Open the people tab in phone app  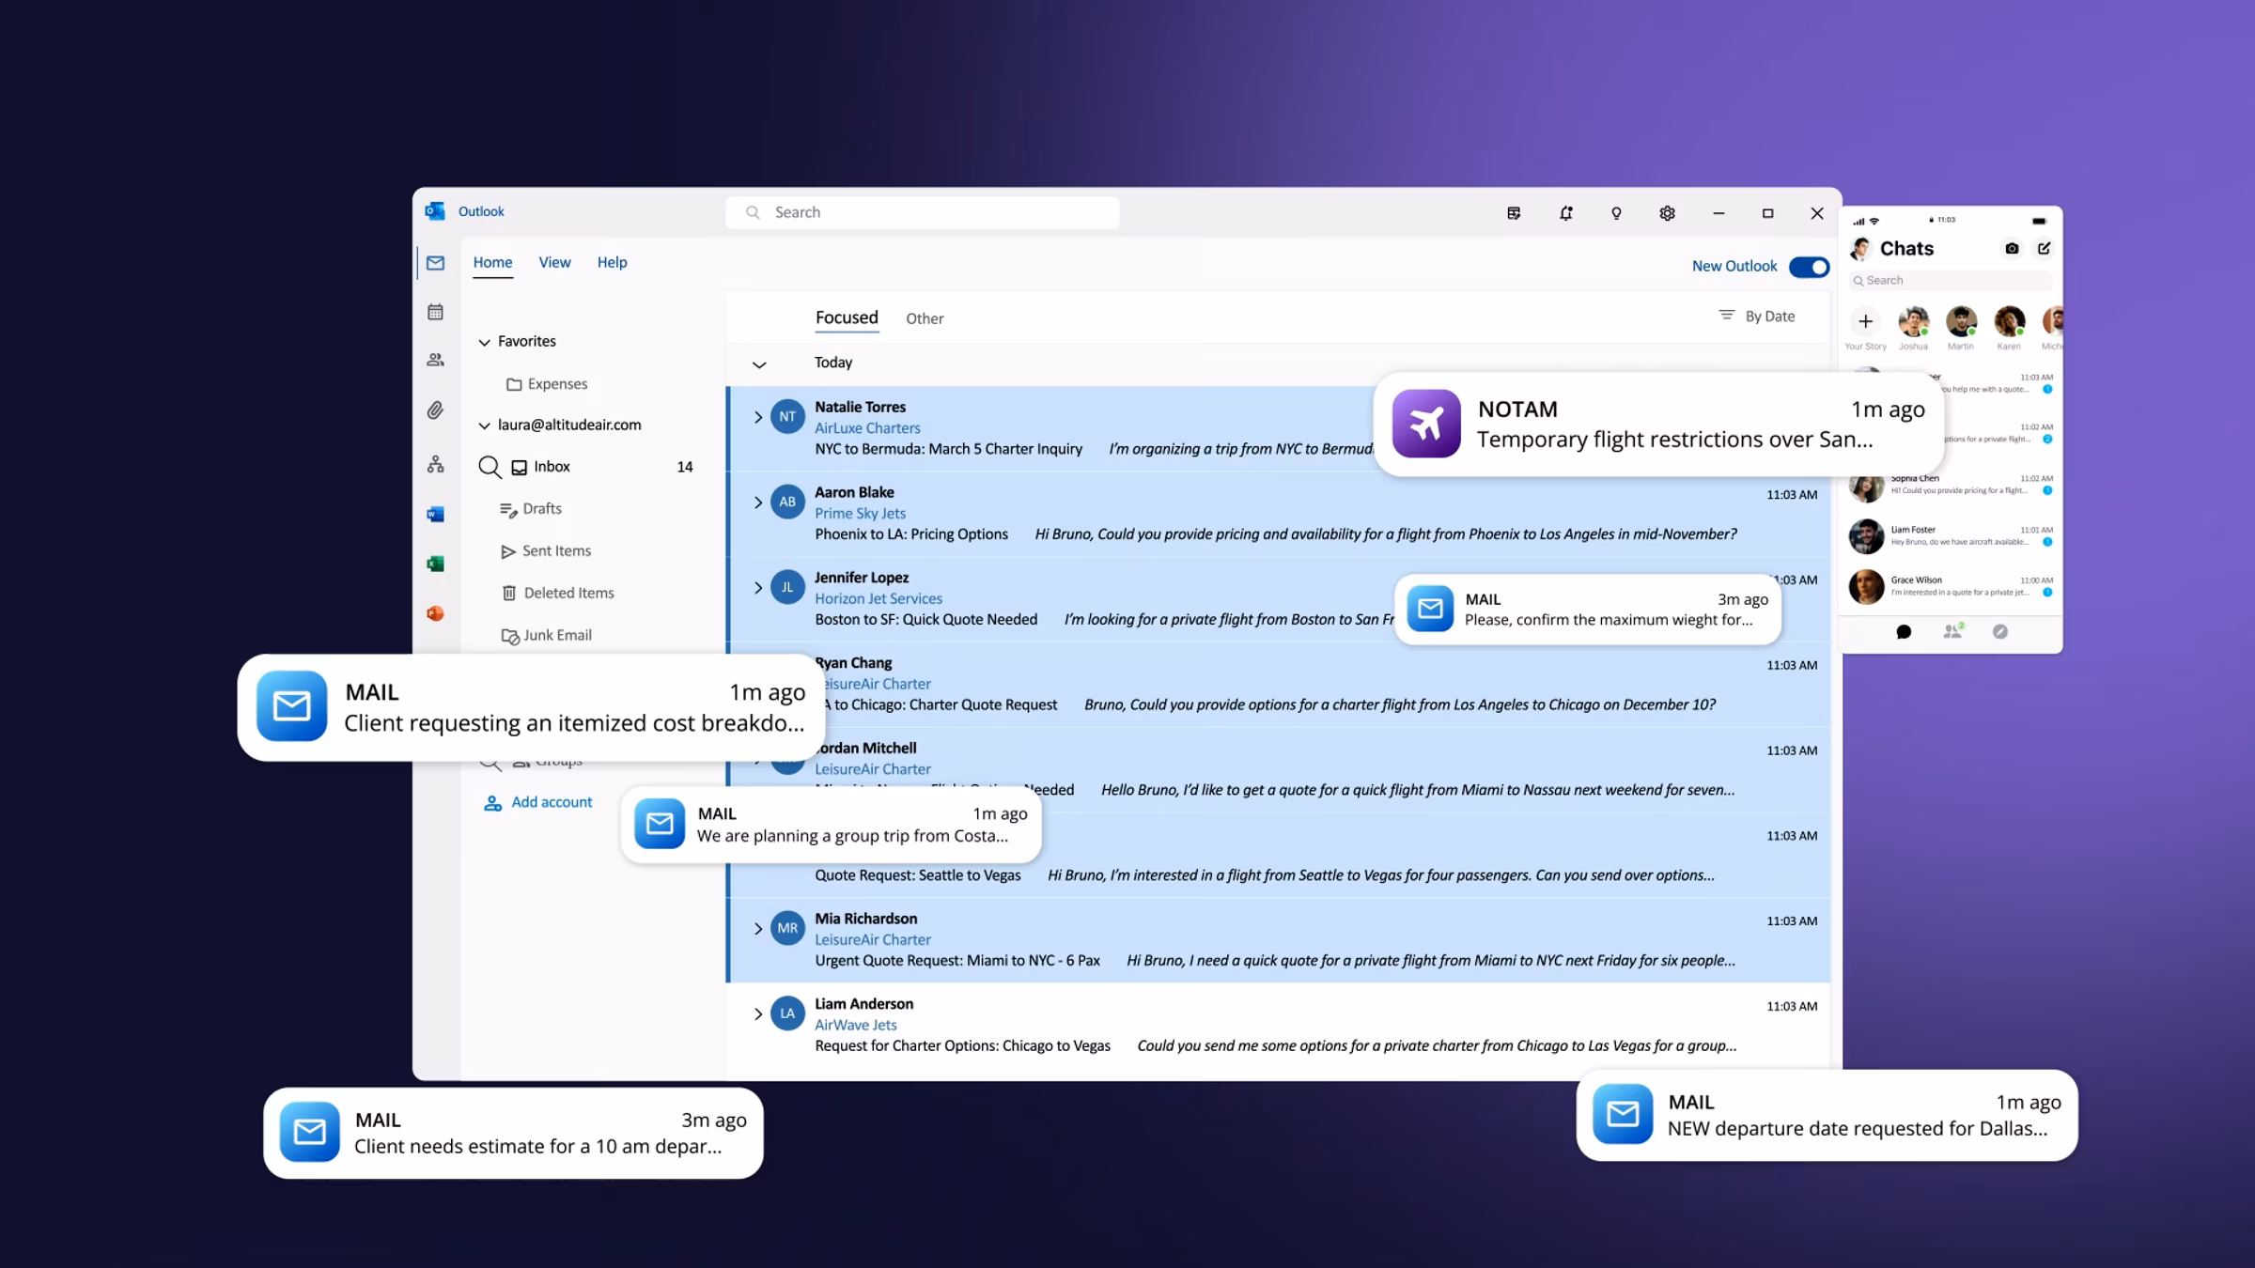pyautogui.click(x=1952, y=631)
